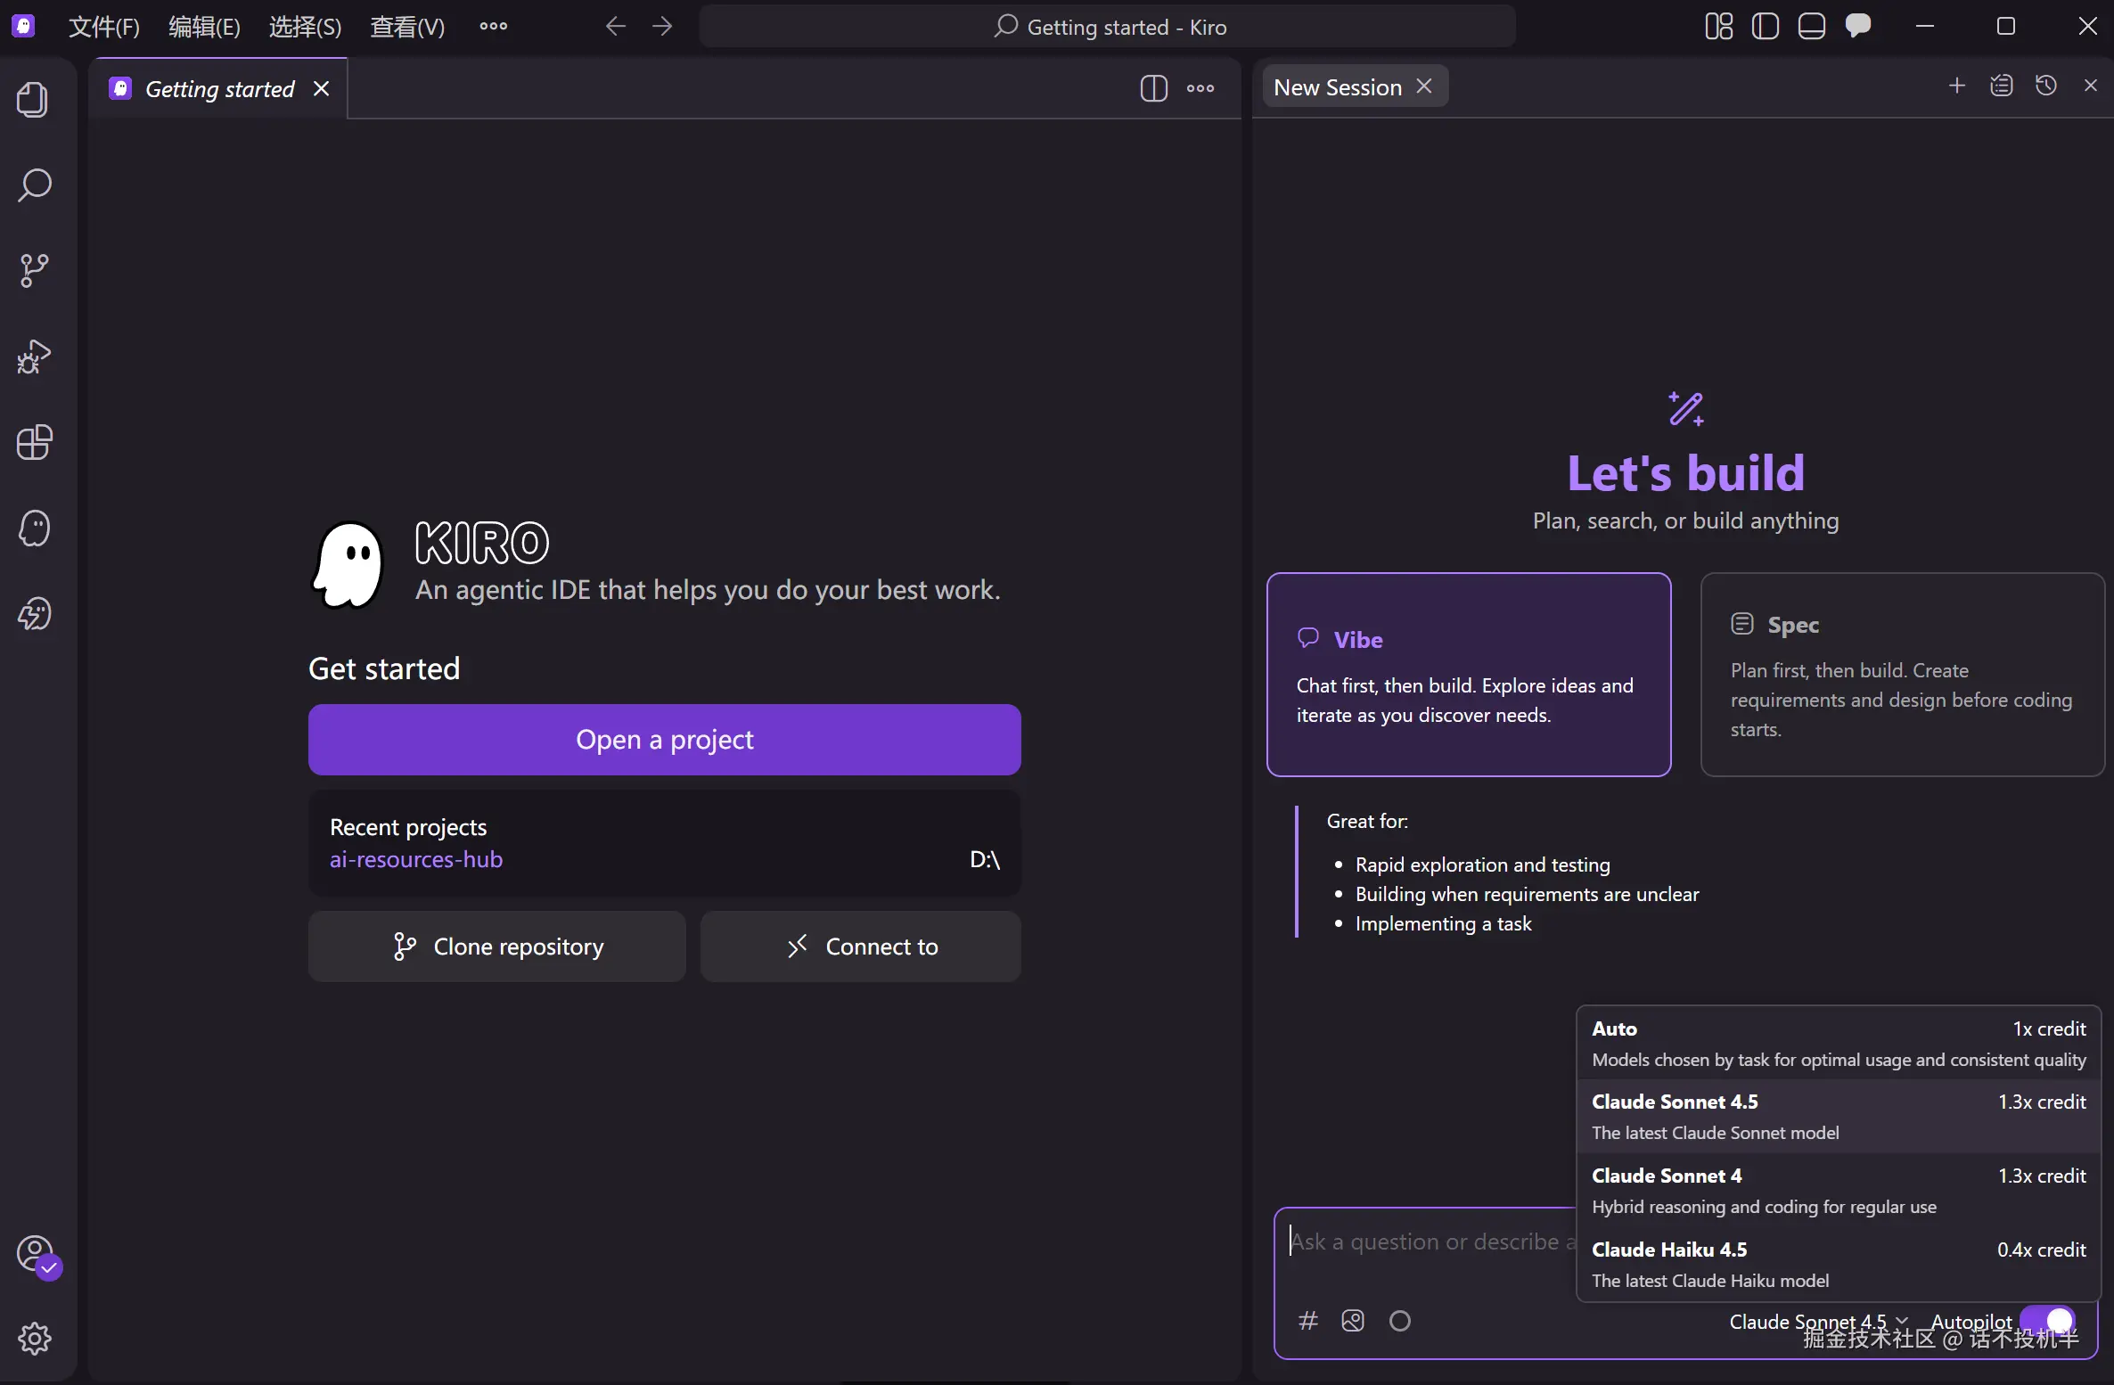Open the ai-resources-hub recent project
2114x1385 pixels.
point(416,859)
